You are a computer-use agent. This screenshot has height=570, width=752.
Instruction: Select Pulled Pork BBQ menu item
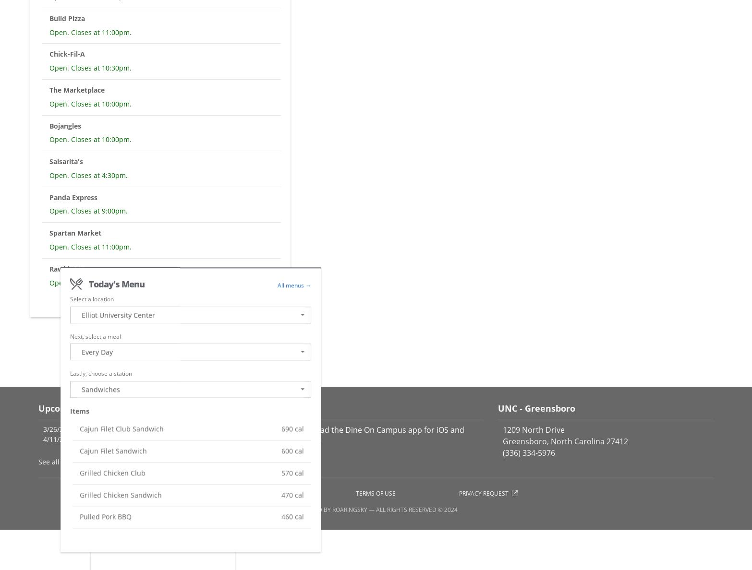coord(106,517)
